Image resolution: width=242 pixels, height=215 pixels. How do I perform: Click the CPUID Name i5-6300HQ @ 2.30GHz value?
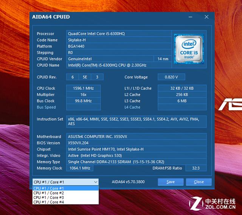tap(119, 65)
